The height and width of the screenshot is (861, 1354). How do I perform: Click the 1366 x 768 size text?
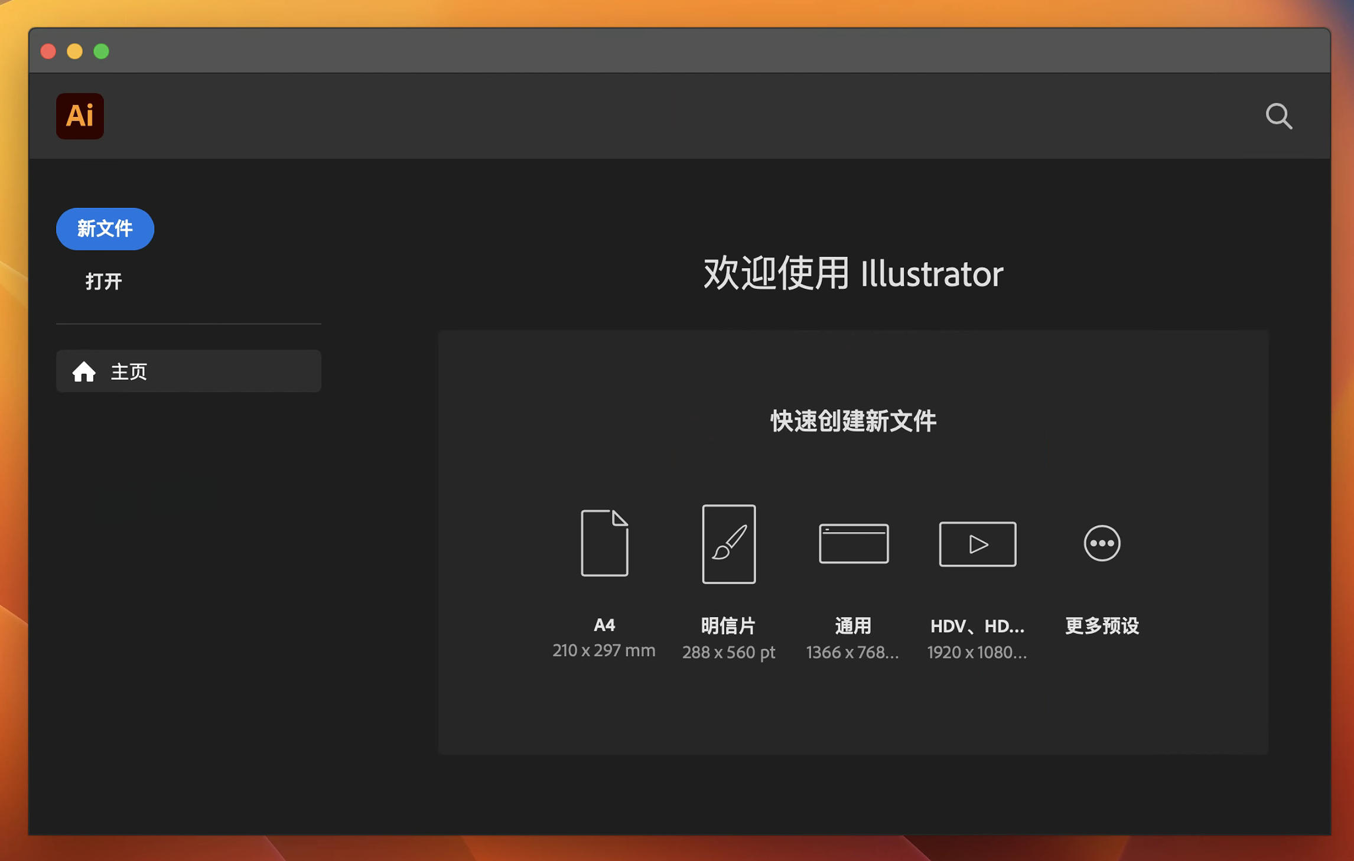[852, 653]
